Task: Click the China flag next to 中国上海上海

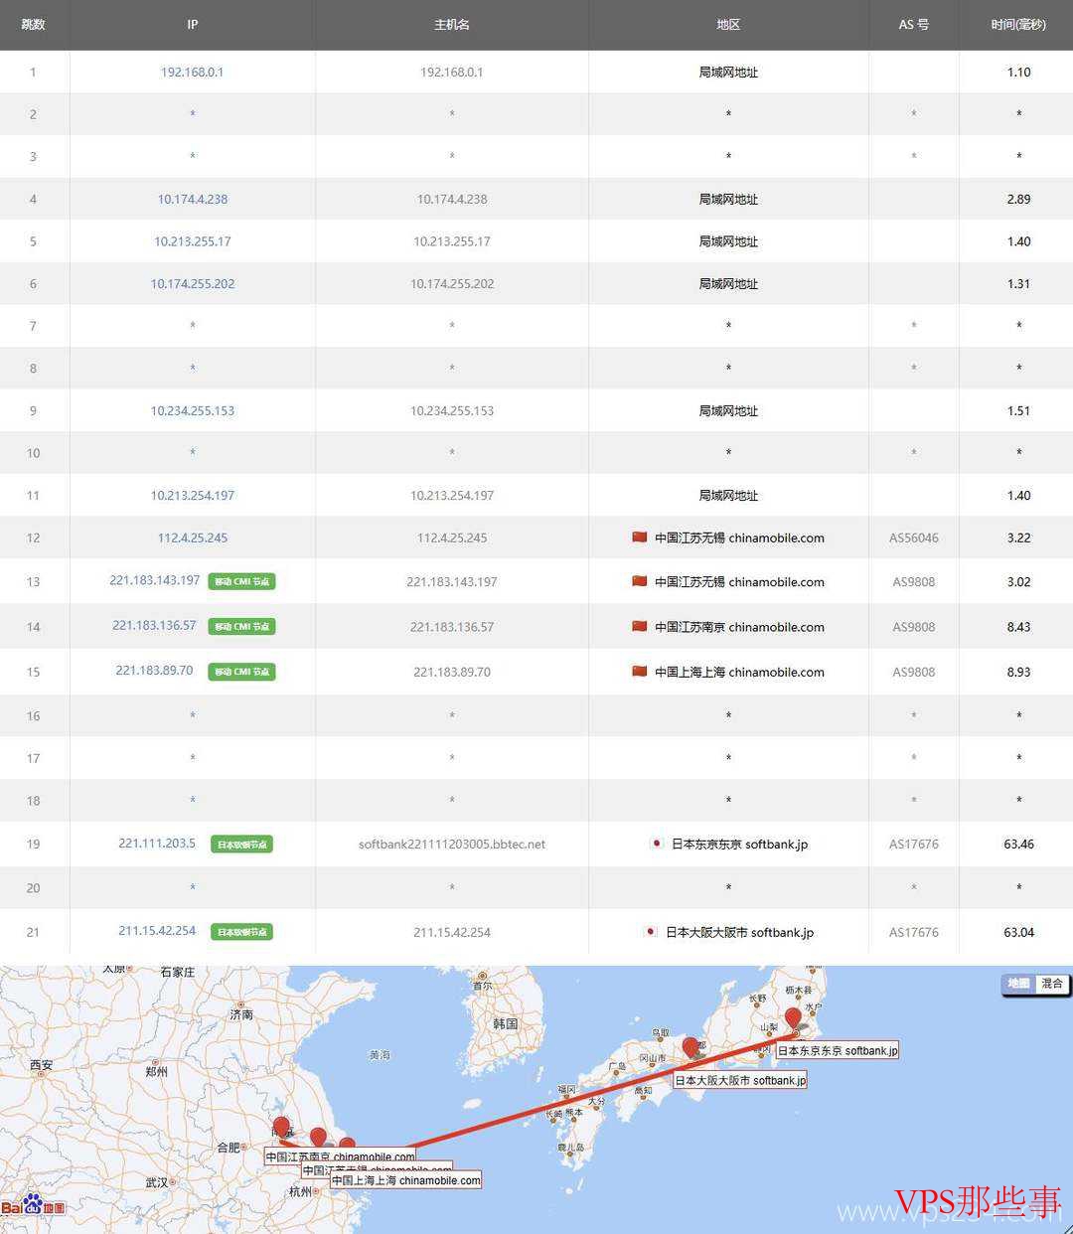Action: click(x=640, y=671)
